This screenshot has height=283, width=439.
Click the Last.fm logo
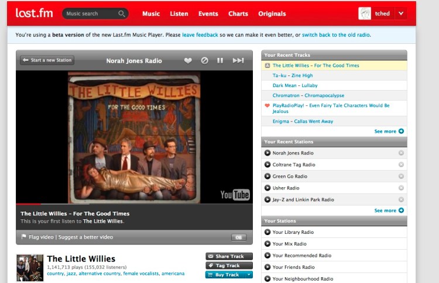(x=34, y=13)
